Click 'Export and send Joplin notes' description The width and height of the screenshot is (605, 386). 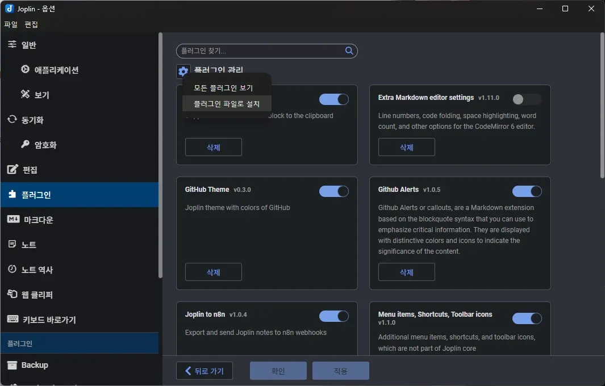[x=256, y=333]
